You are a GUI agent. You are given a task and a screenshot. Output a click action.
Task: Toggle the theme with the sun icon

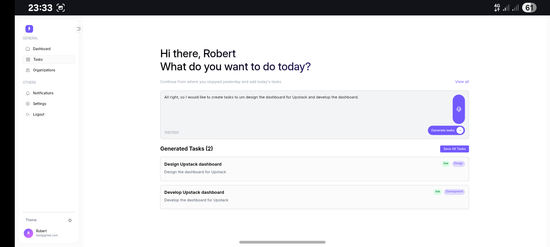click(x=70, y=220)
